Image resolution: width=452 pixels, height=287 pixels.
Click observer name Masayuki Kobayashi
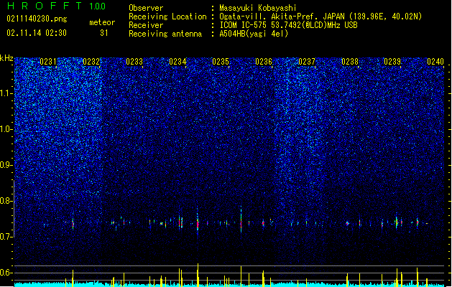pos(258,8)
